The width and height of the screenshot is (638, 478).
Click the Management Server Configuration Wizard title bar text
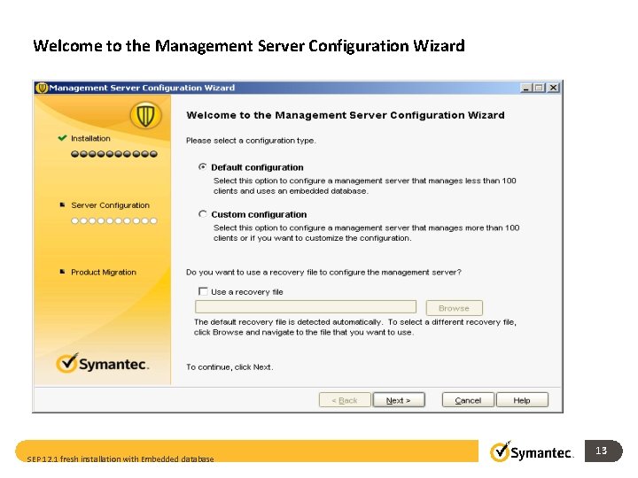[142, 88]
